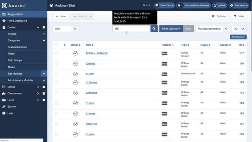
Task: Open the Users dashboard grid icon
Action: click(x=44, y=100)
